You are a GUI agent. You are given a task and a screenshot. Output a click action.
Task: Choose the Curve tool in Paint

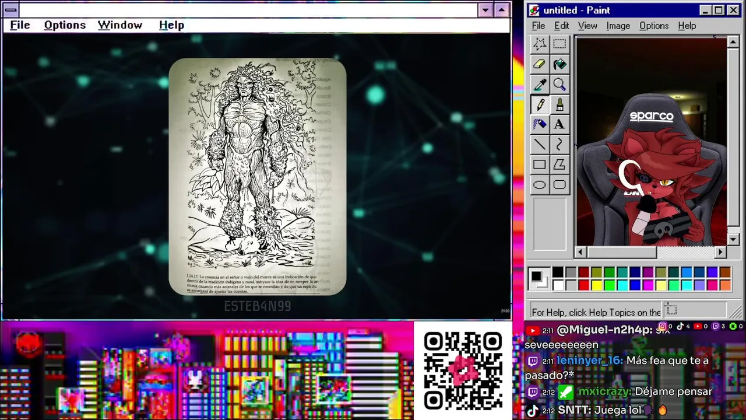[559, 145]
